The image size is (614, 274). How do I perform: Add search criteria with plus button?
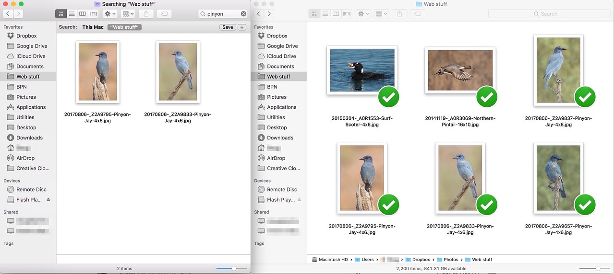(241, 27)
